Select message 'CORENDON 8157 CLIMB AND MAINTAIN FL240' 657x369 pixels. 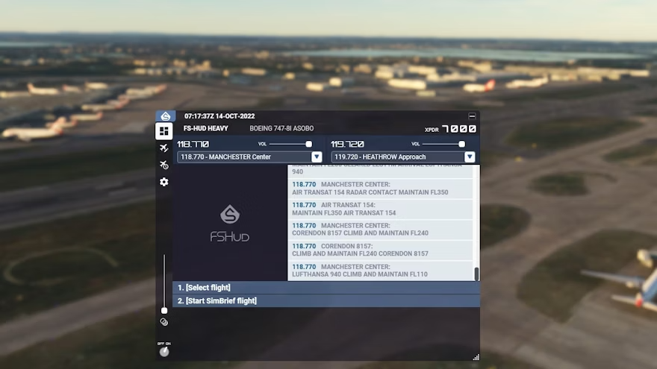[x=381, y=230]
